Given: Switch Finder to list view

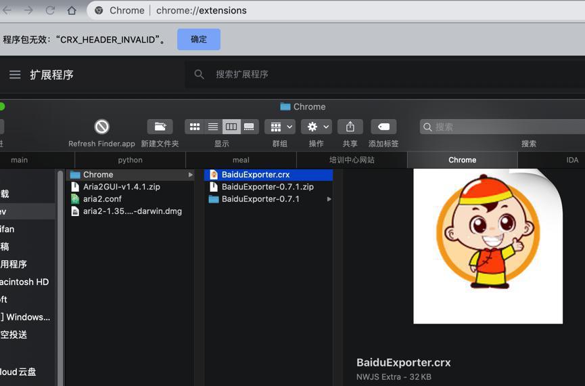Looking at the screenshot, I should [x=213, y=127].
